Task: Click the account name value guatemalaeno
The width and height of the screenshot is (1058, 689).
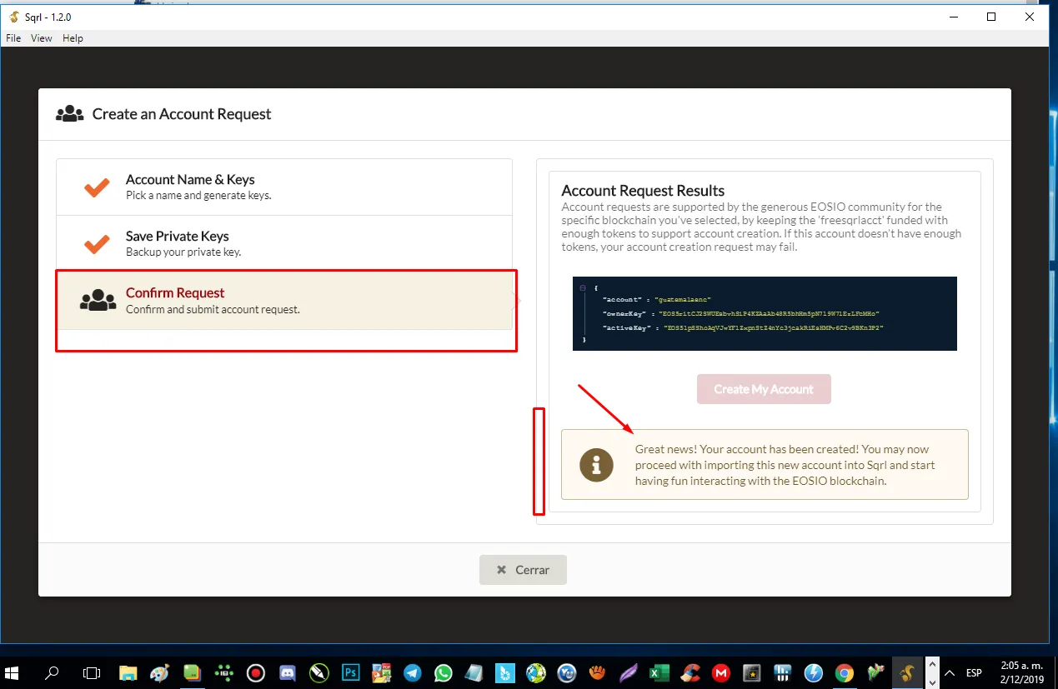Action: [683, 298]
